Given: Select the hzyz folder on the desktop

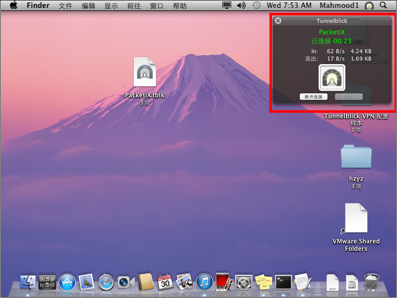Looking at the screenshot, I should pos(356,156).
